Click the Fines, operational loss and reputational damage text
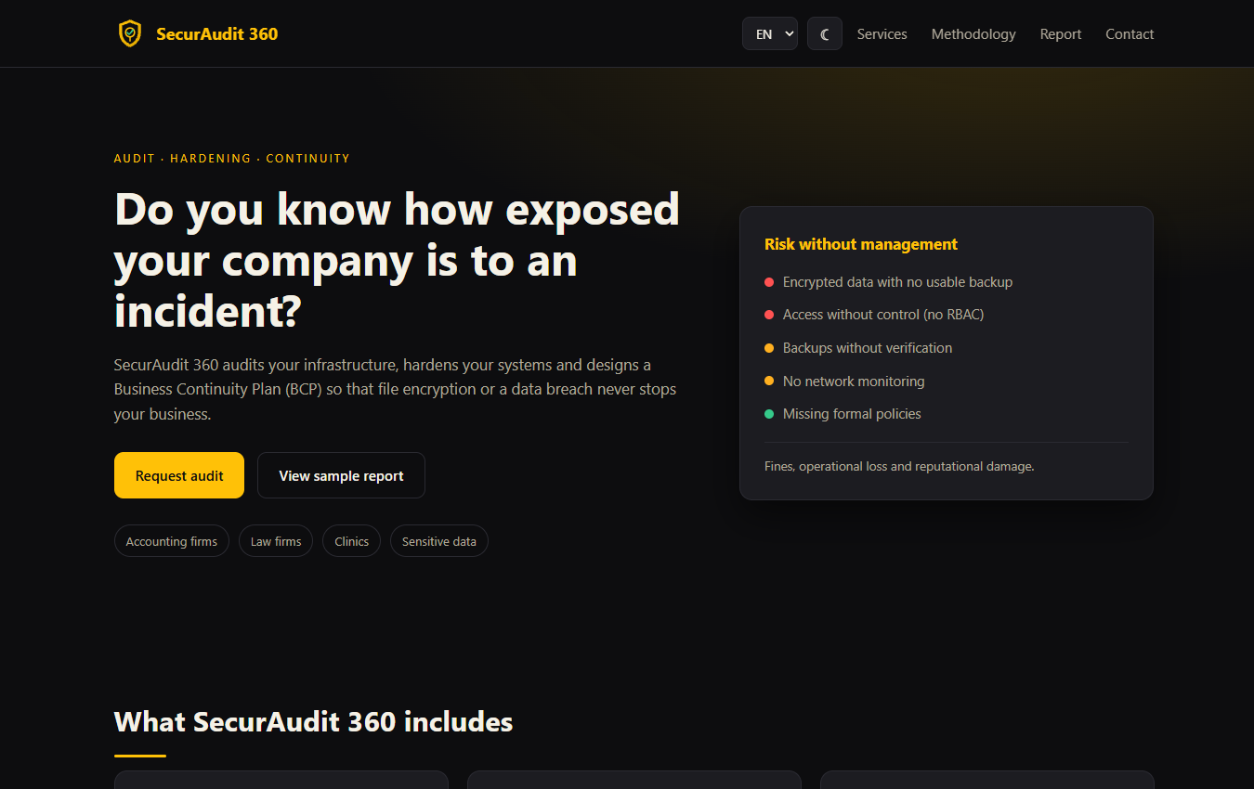Viewport: 1254px width, 789px height. (899, 466)
